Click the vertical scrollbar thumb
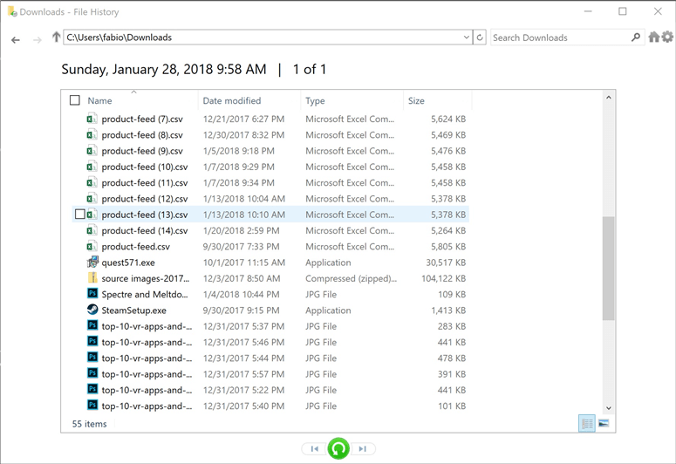 click(608, 269)
